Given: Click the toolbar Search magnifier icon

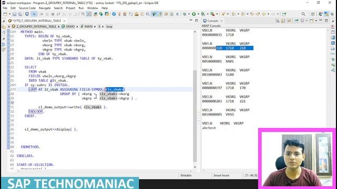Looking at the screenshot, I should pyautogui.click(x=303, y=14).
